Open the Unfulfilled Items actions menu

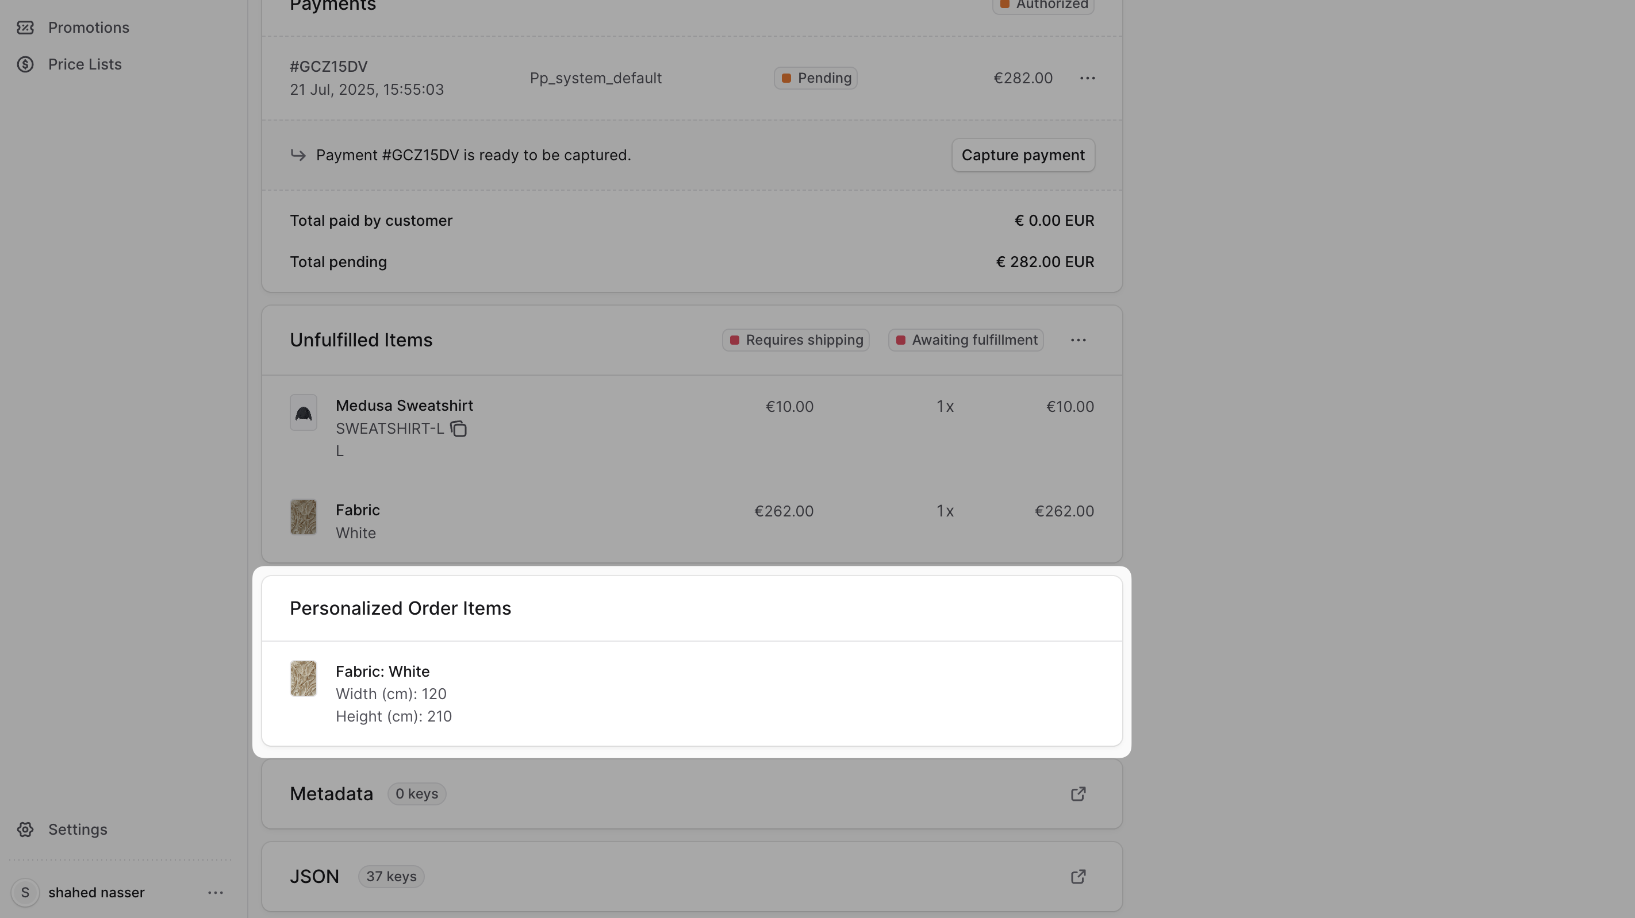click(1078, 340)
